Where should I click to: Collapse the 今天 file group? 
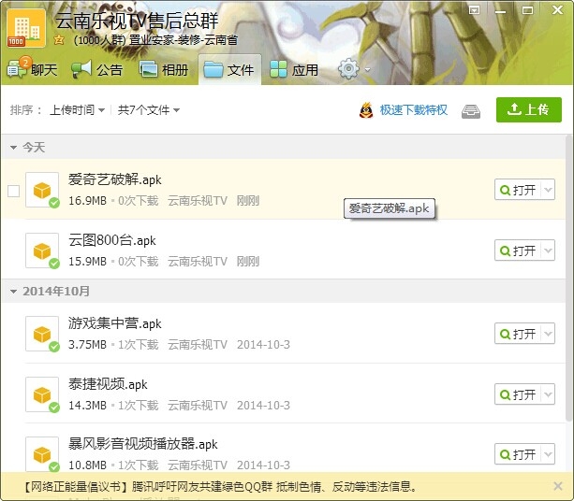13,148
